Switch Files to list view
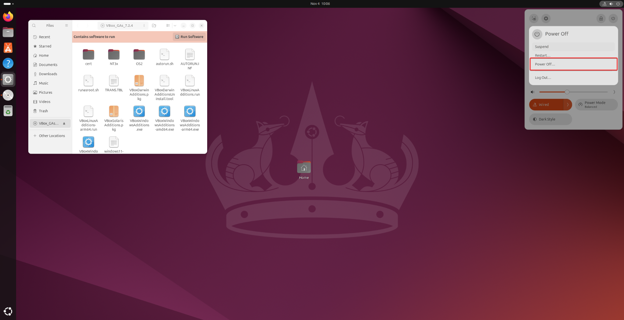Image resolution: width=624 pixels, height=320 pixels. point(168,26)
